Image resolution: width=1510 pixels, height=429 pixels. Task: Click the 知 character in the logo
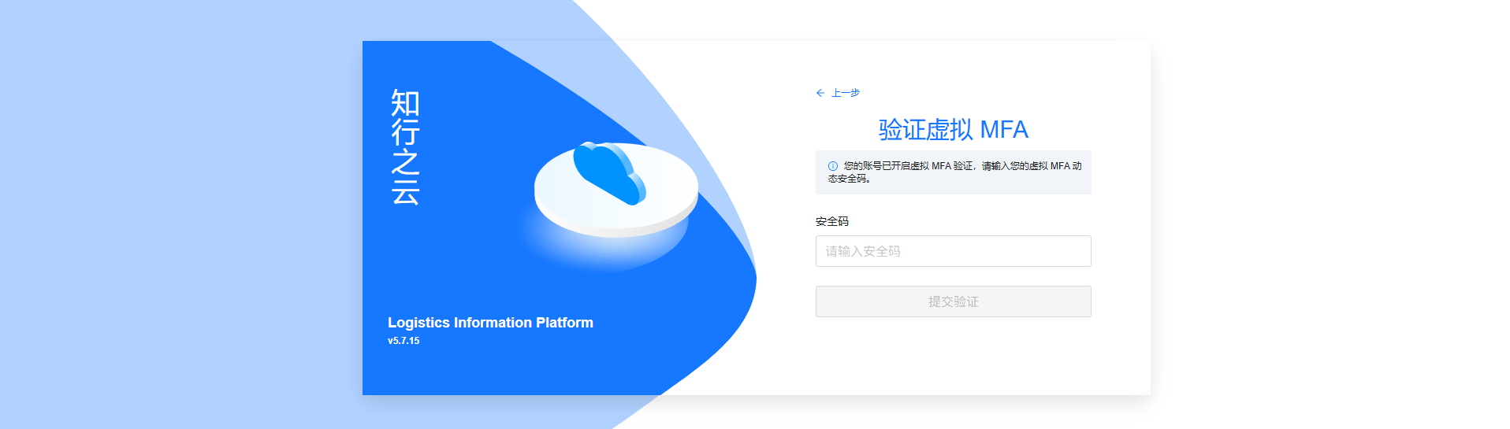405,103
